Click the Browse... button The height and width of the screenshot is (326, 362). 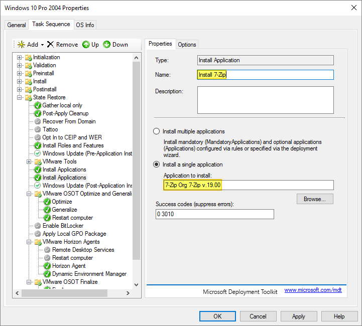point(315,199)
